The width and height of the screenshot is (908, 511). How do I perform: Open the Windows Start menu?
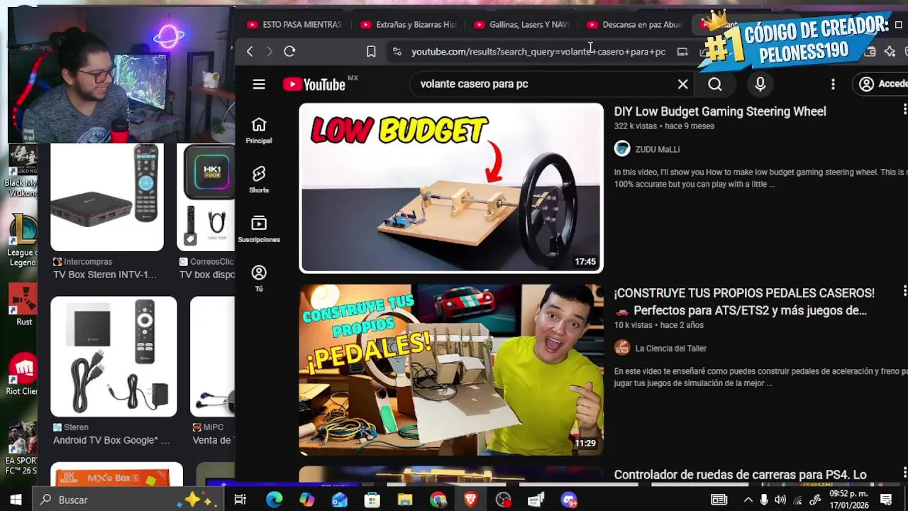(16, 500)
